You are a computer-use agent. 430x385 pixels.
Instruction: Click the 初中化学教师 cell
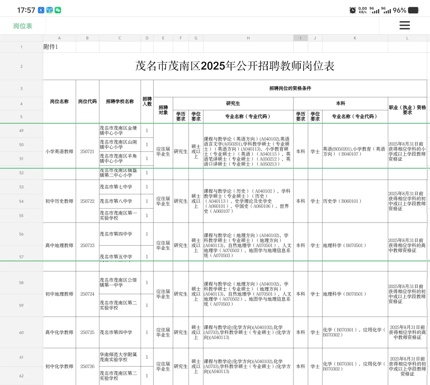tap(59, 366)
